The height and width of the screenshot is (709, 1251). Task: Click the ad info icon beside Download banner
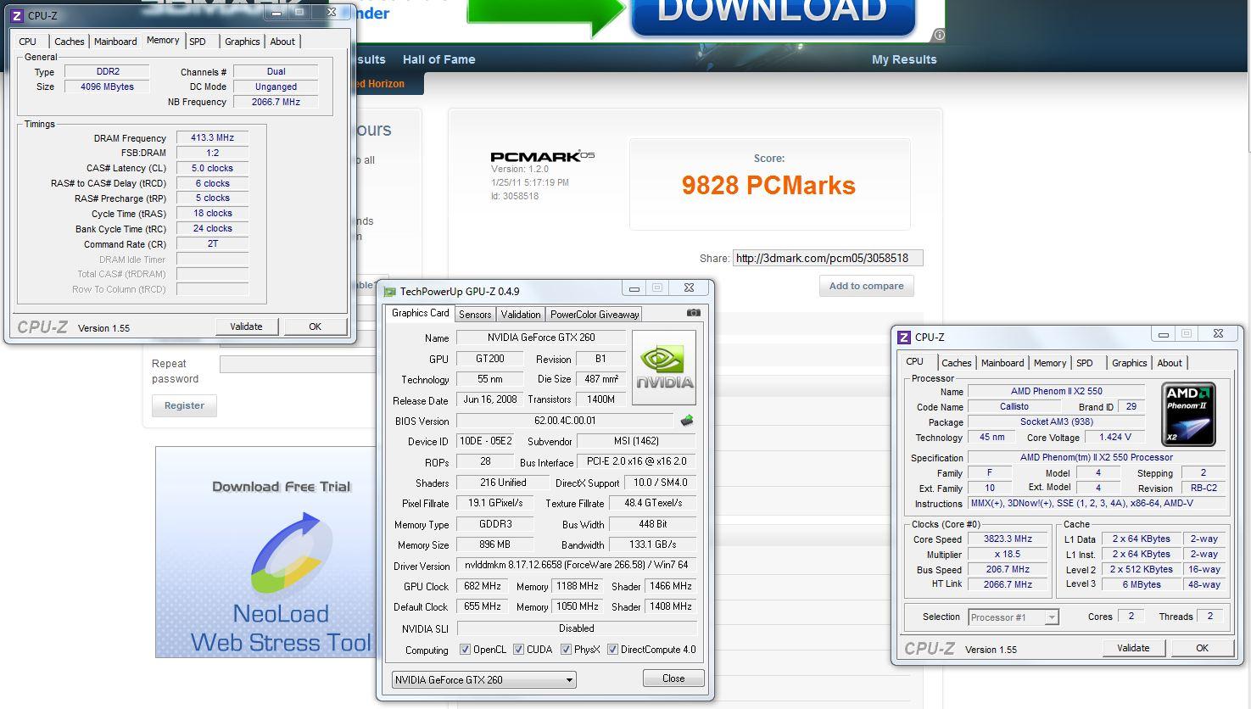coord(939,35)
